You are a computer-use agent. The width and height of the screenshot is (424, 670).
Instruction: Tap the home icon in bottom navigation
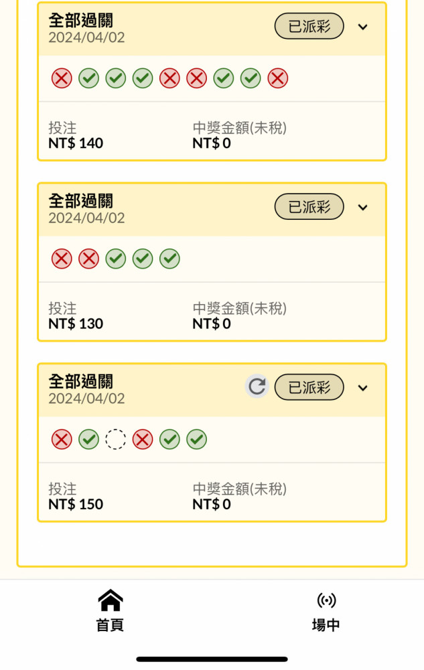[x=111, y=600]
